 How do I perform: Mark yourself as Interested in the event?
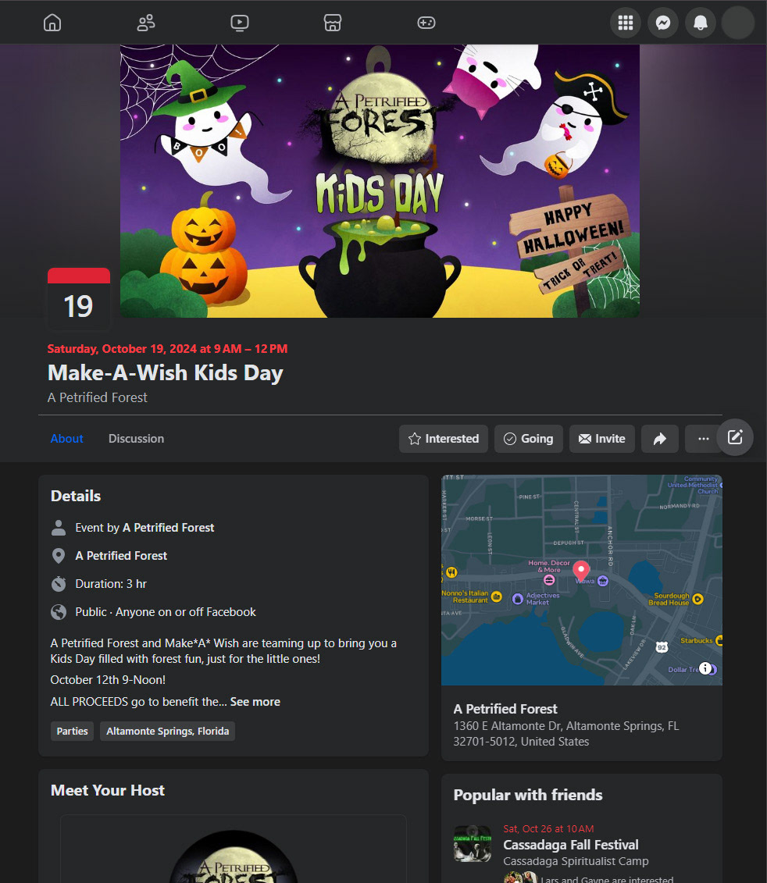[444, 439]
